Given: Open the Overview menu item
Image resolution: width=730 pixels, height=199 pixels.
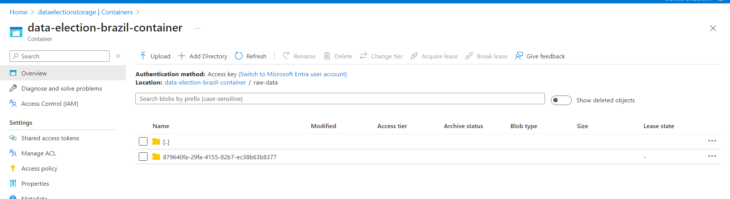Looking at the screenshot, I should point(63,73).
